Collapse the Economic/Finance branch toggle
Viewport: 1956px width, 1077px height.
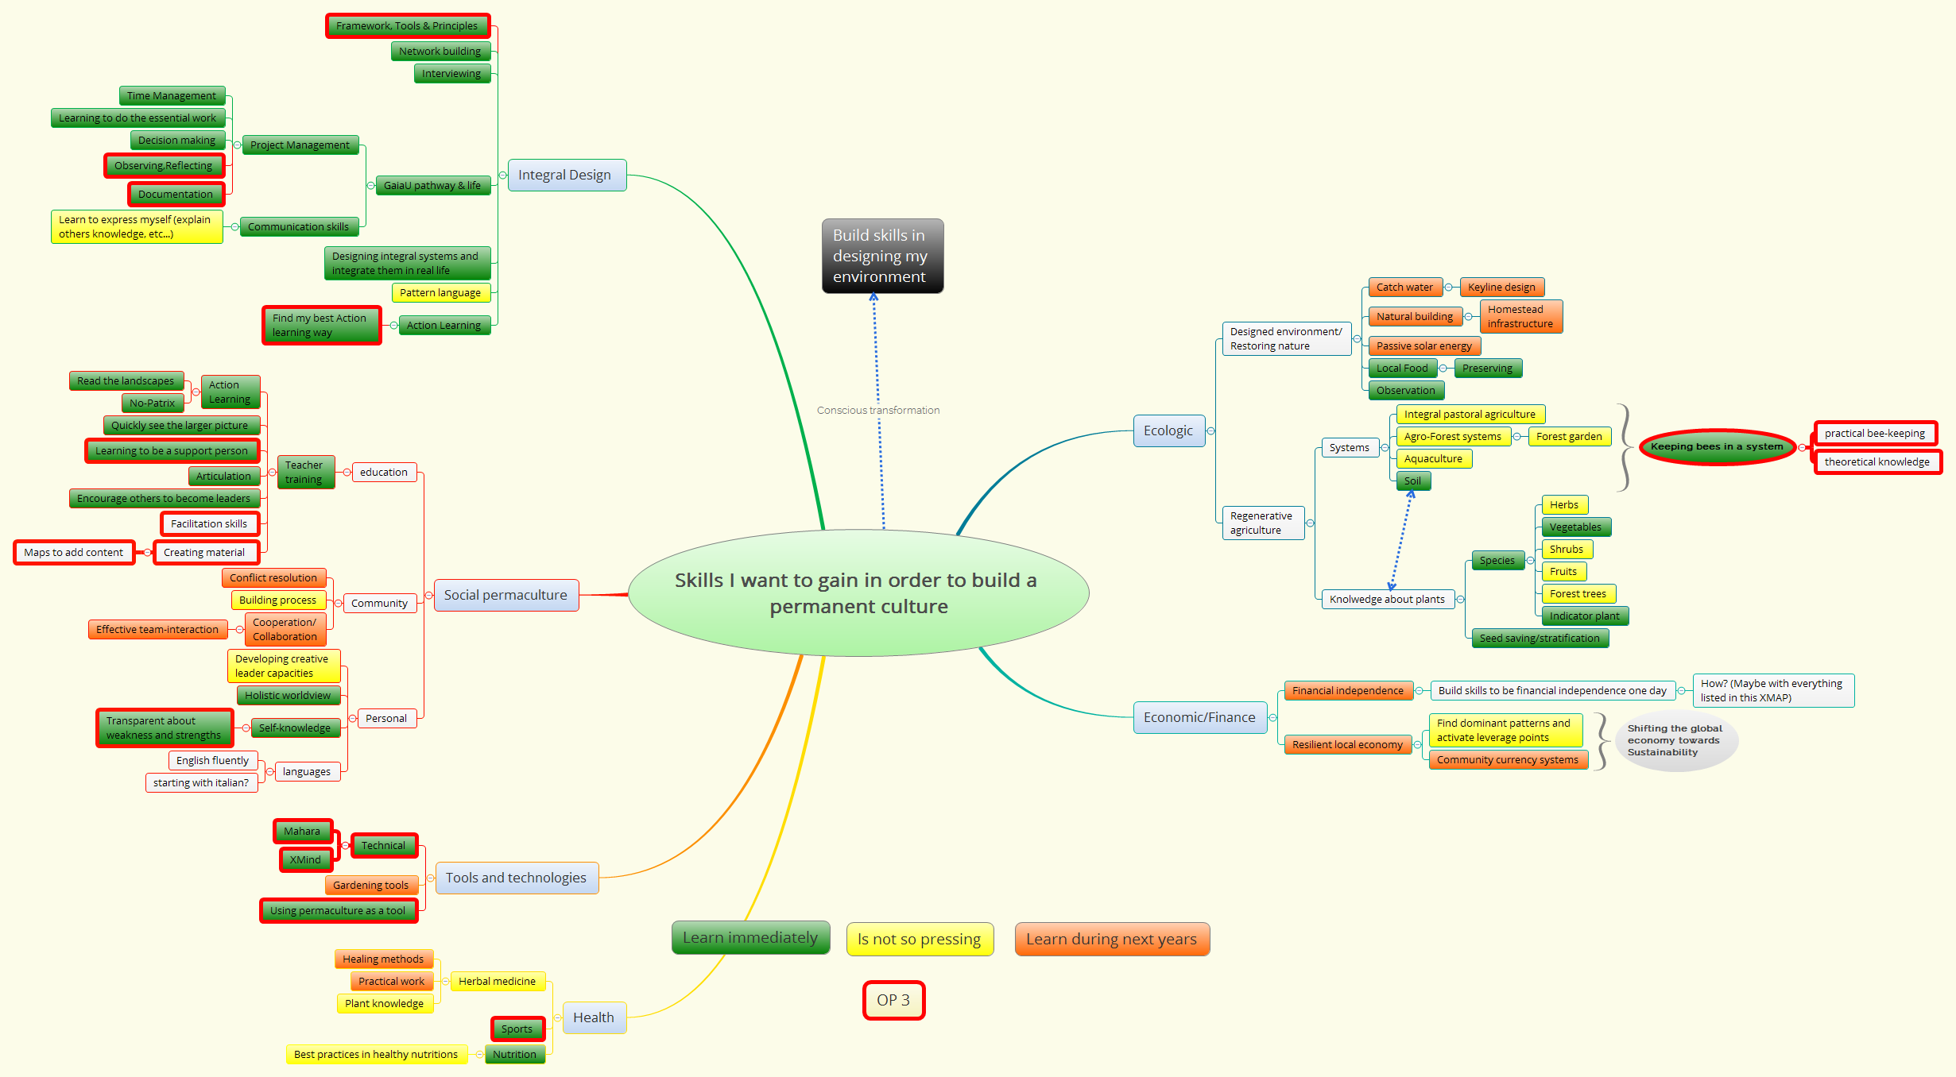1272,718
